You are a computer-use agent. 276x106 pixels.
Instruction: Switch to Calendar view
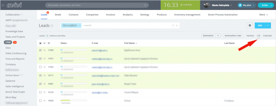[267, 36]
